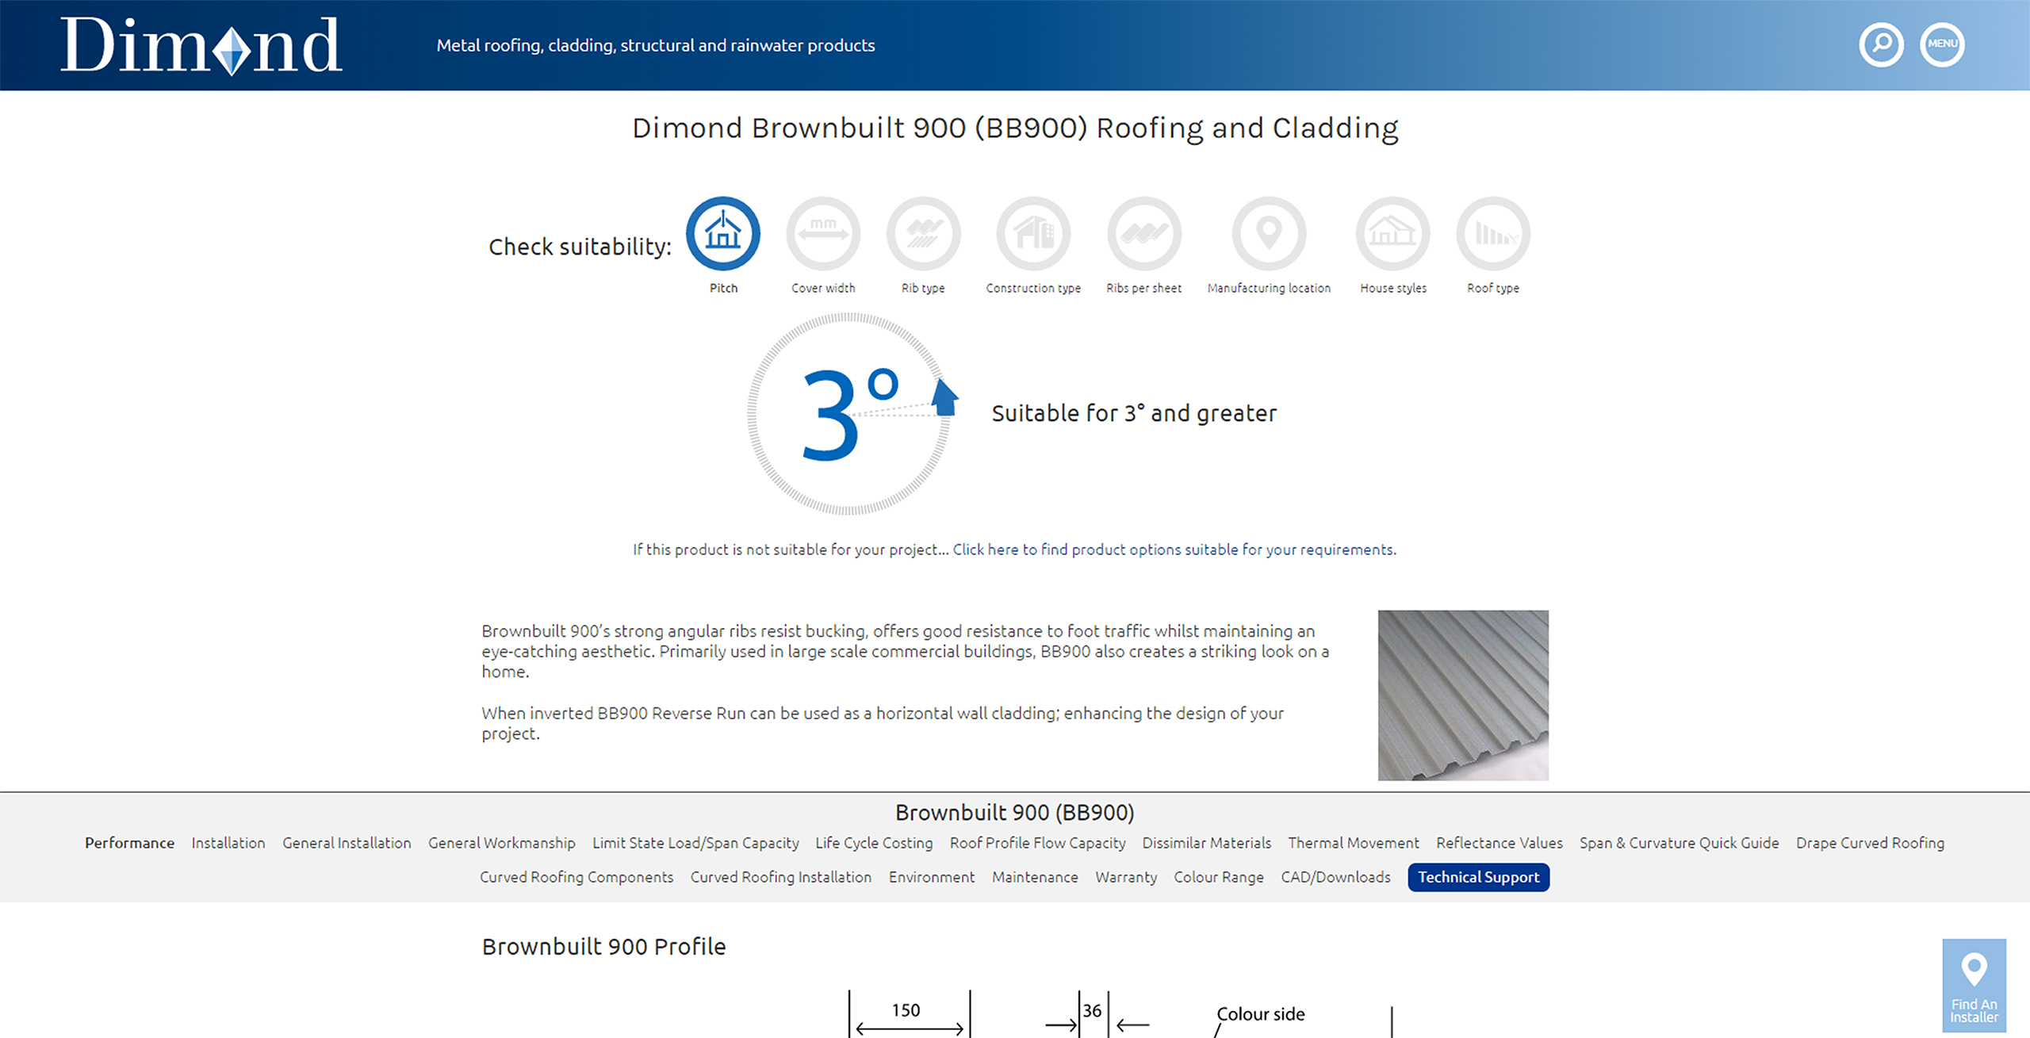The height and width of the screenshot is (1038, 2030).
Task: Select the Ribs per sheet icon
Action: (1144, 234)
